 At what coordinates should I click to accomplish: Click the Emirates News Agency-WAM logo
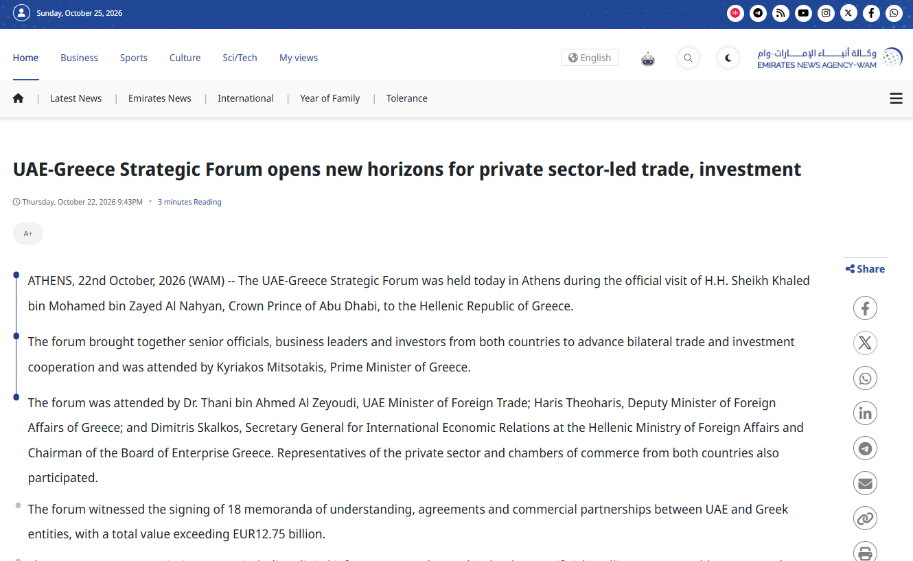click(830, 58)
